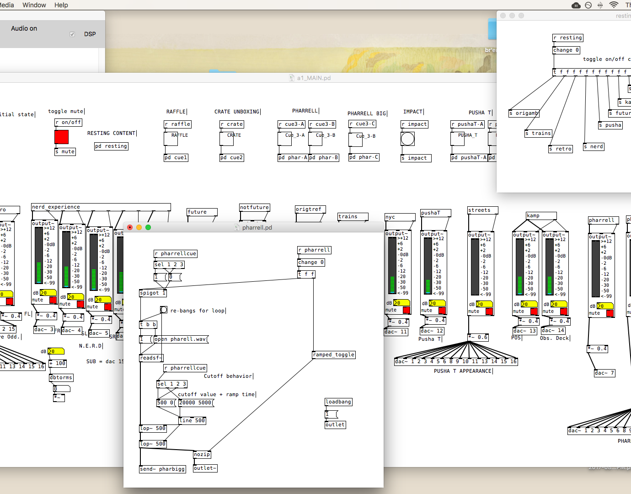Toggle the red mute box under on/off

[x=61, y=137]
